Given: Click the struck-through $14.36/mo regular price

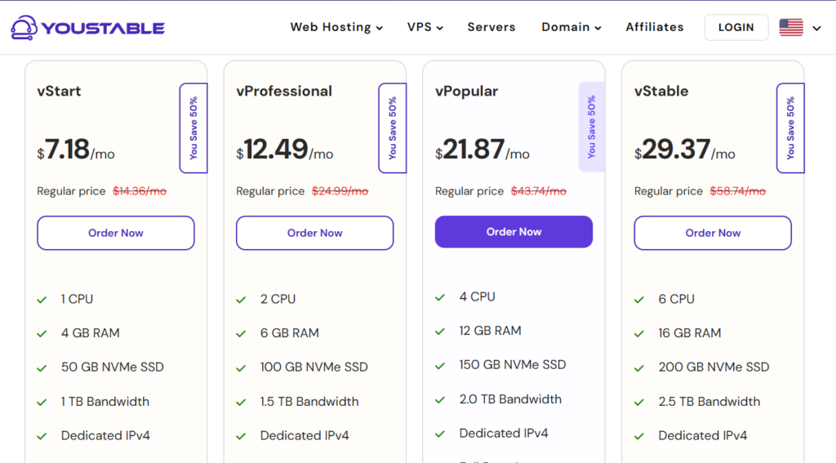Looking at the screenshot, I should [140, 191].
